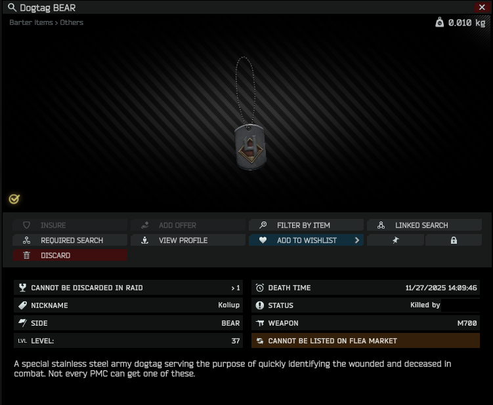
Task: Click the magnifier icon beside Dogtag BEAR title
Action: (12, 7)
